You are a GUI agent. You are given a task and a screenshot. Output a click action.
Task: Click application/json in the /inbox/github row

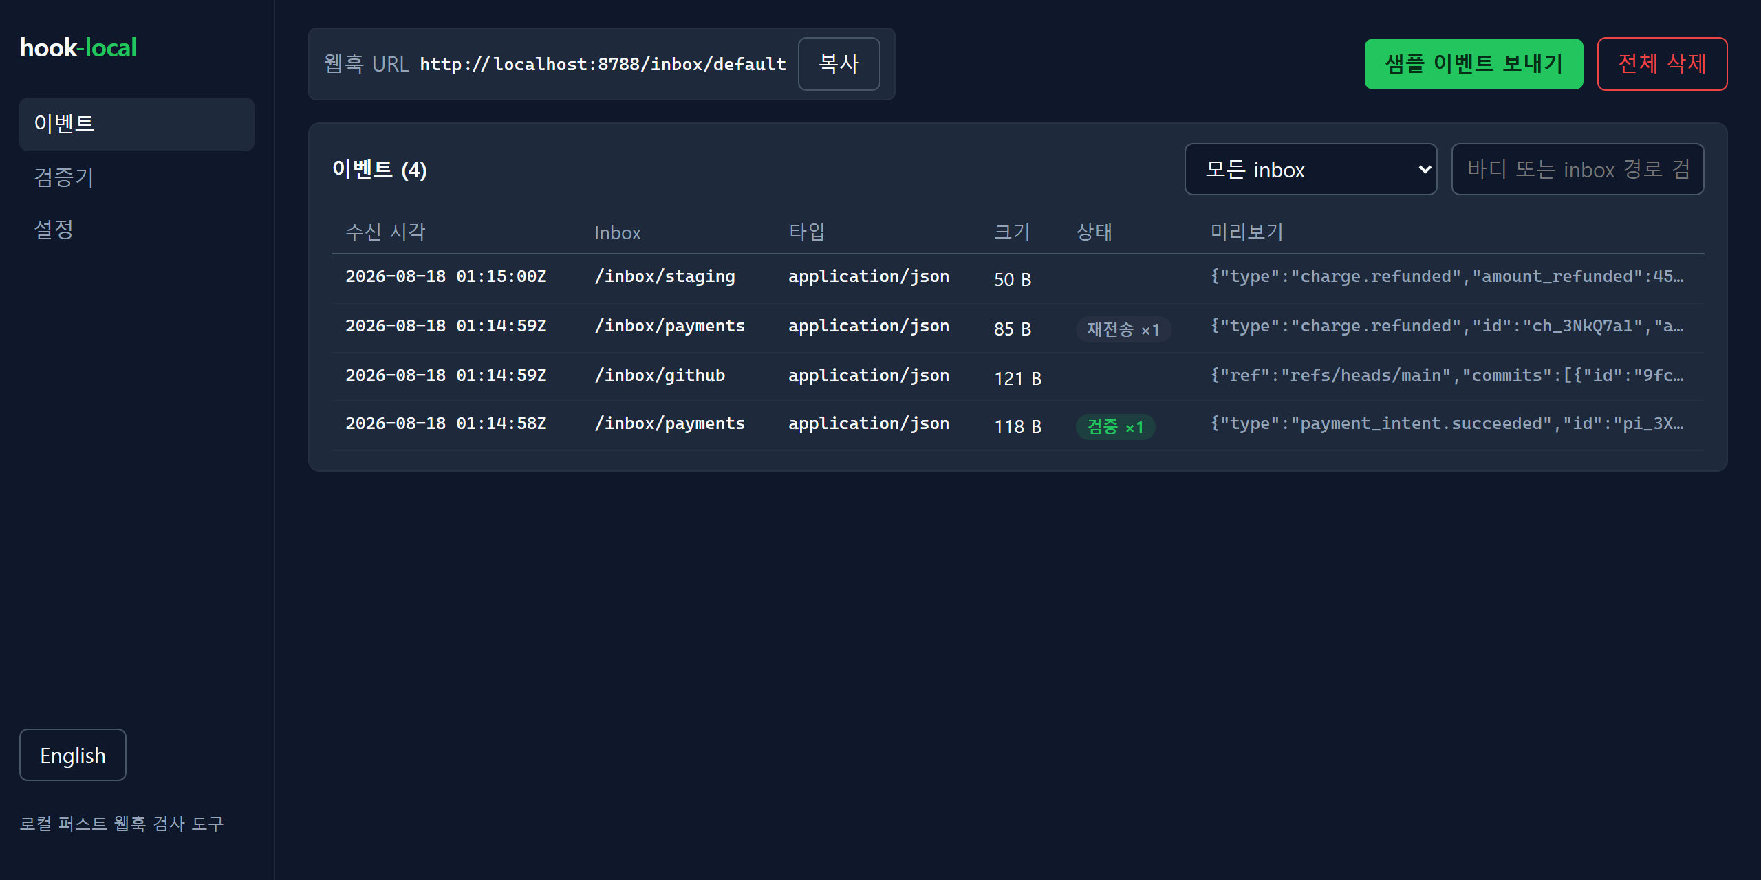(869, 375)
